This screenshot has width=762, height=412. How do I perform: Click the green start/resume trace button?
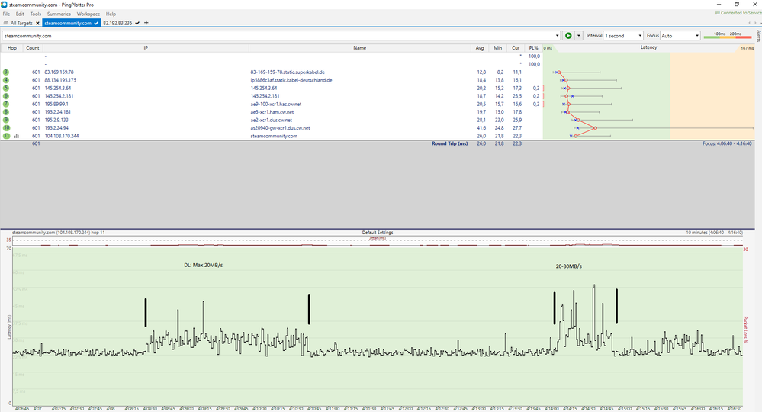568,36
